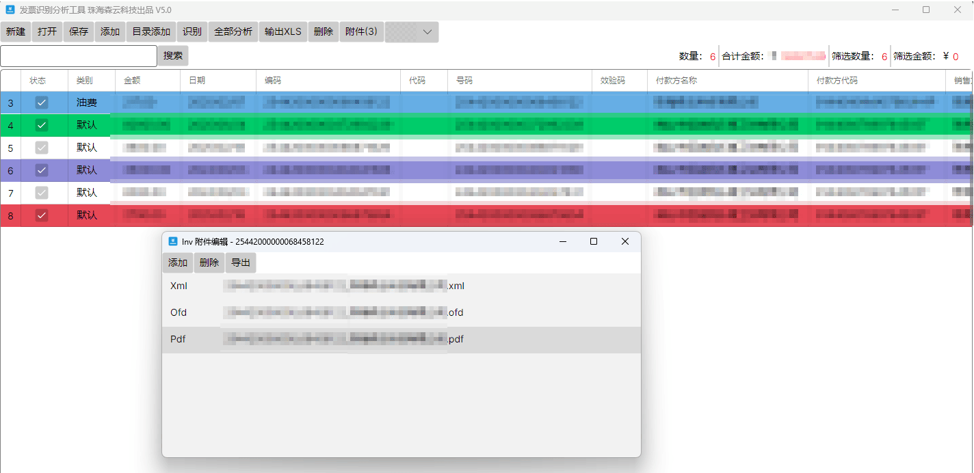
Task: Click the 打开 toolbar button
Action: click(x=47, y=32)
